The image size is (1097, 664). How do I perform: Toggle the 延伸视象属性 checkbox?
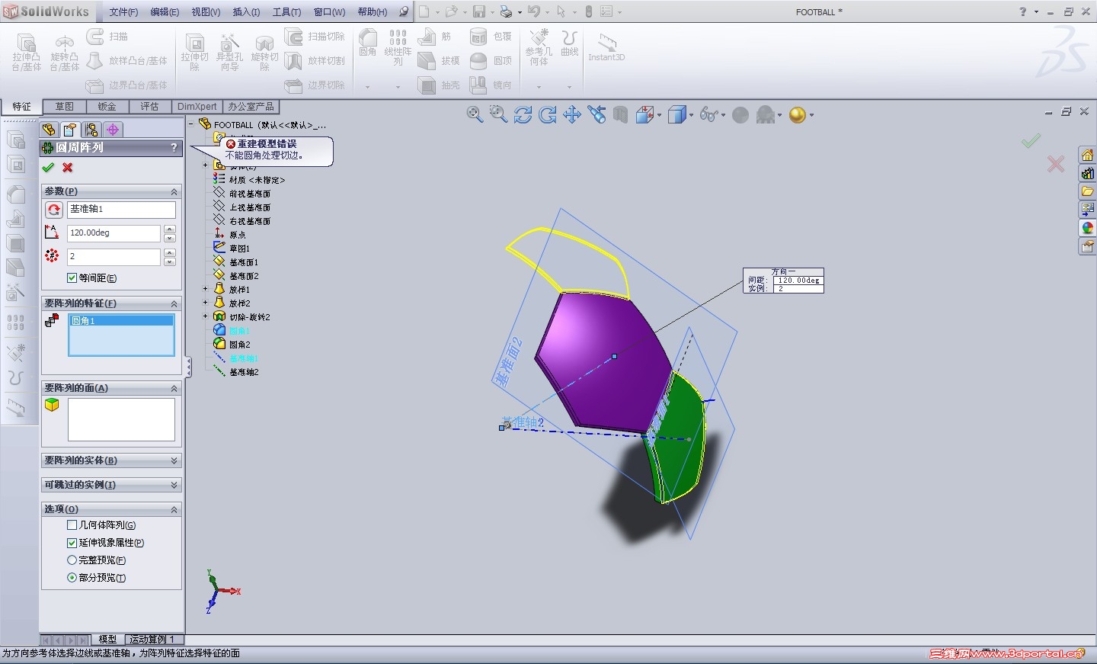72,543
